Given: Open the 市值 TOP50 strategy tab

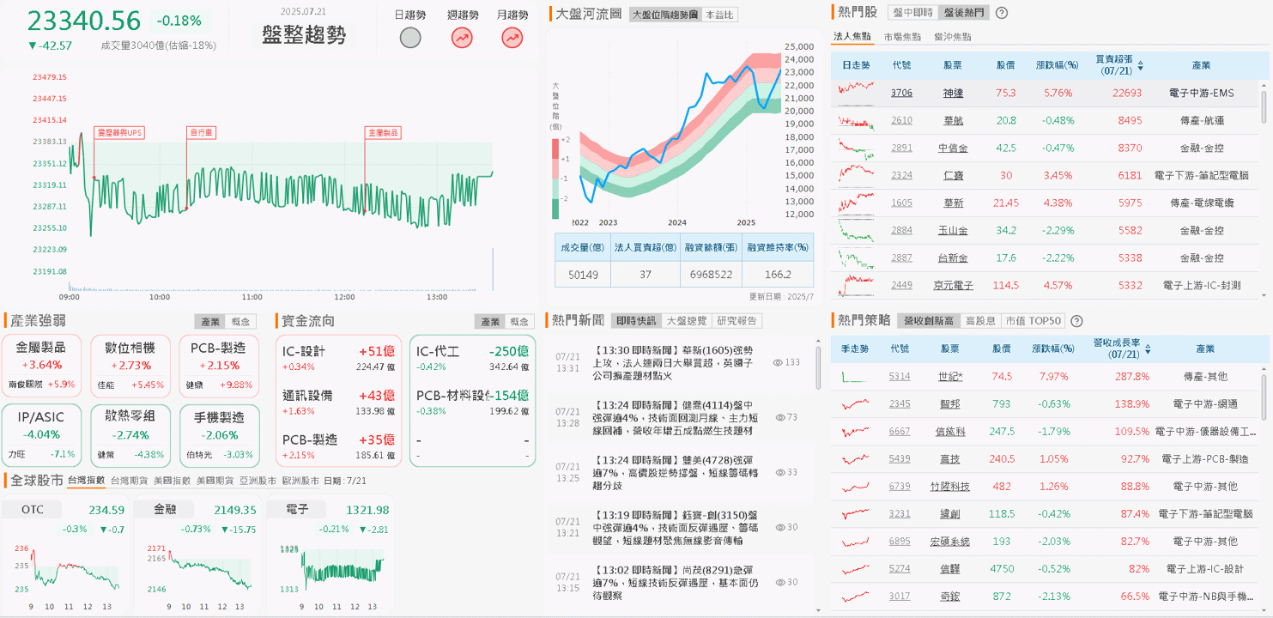Looking at the screenshot, I should coord(1032,321).
